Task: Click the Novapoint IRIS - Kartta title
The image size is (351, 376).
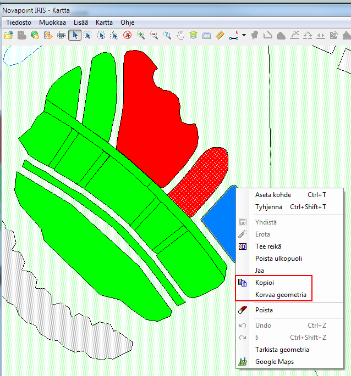Action: point(36,10)
